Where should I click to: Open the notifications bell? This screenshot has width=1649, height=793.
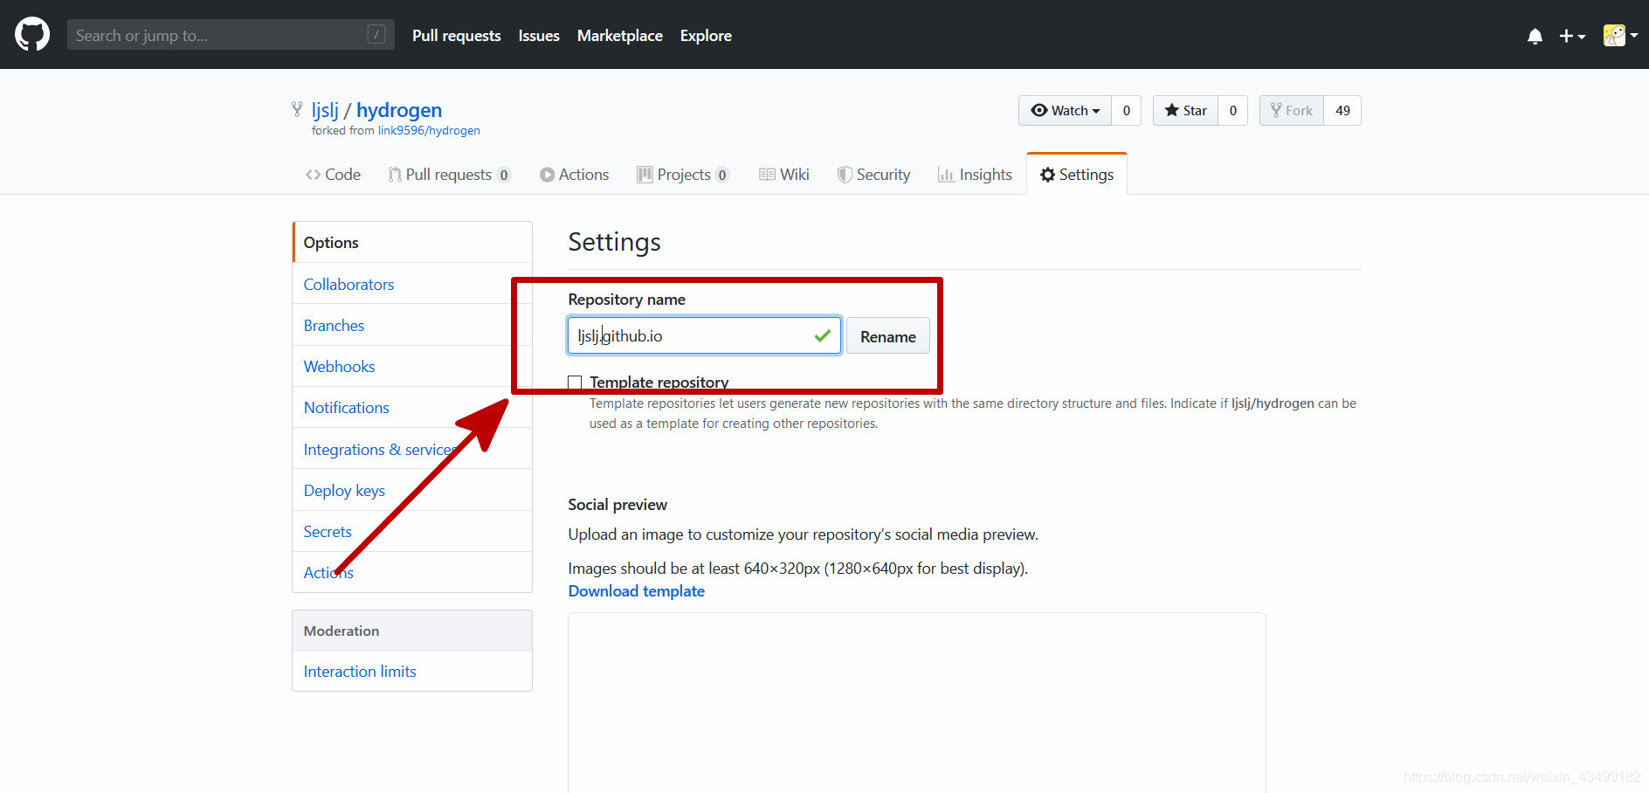[1535, 36]
